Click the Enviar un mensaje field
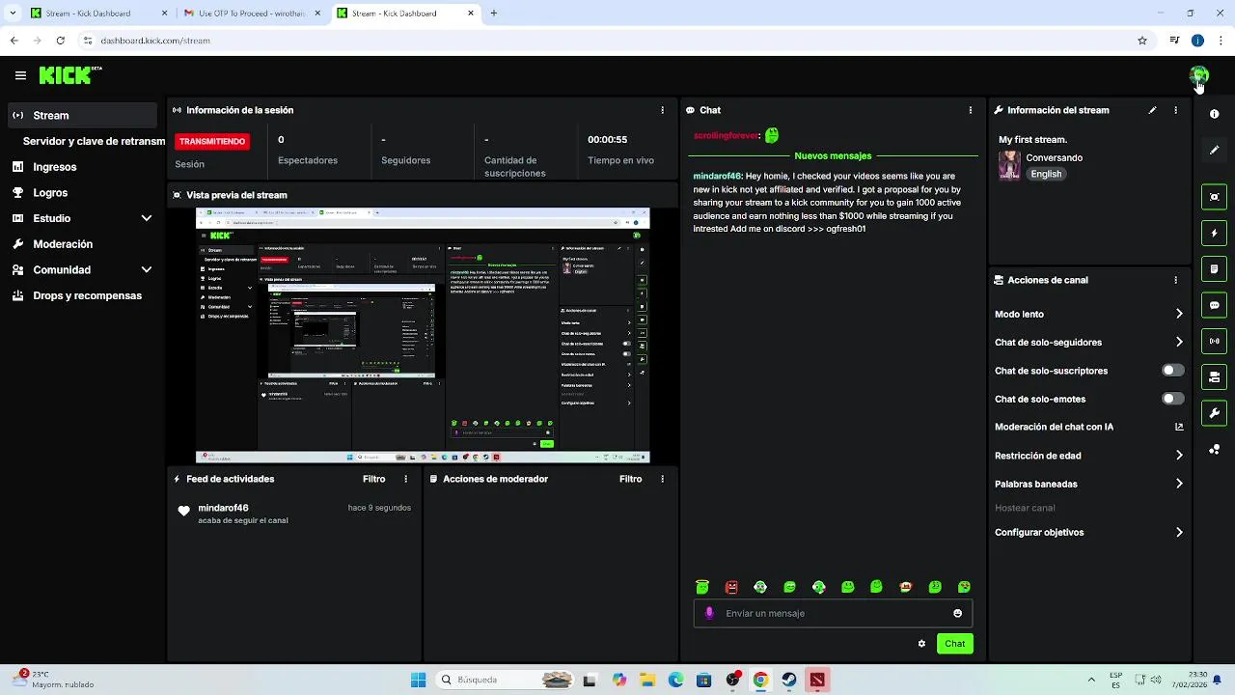Screen dimensions: 1235x695 (x=833, y=613)
